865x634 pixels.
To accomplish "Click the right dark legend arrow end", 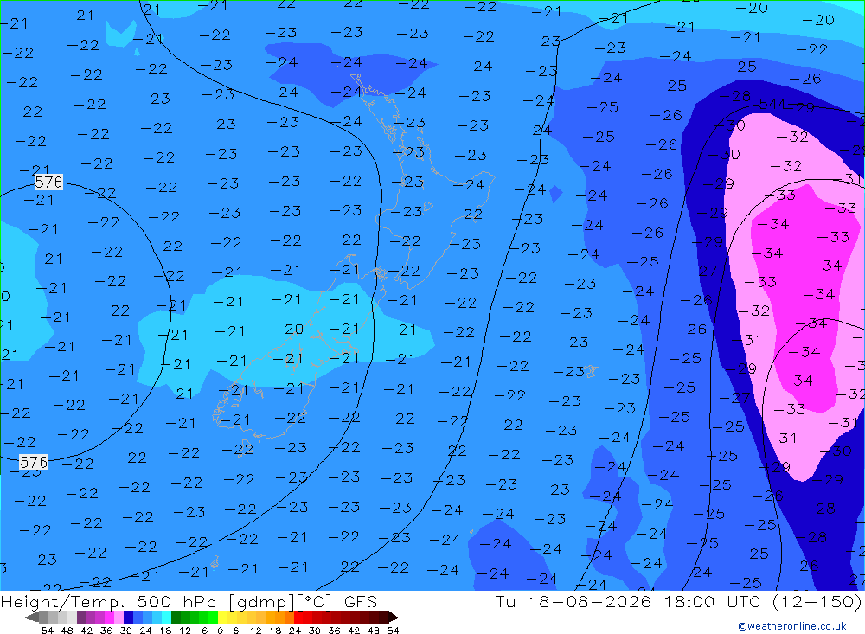I will 394,617.
